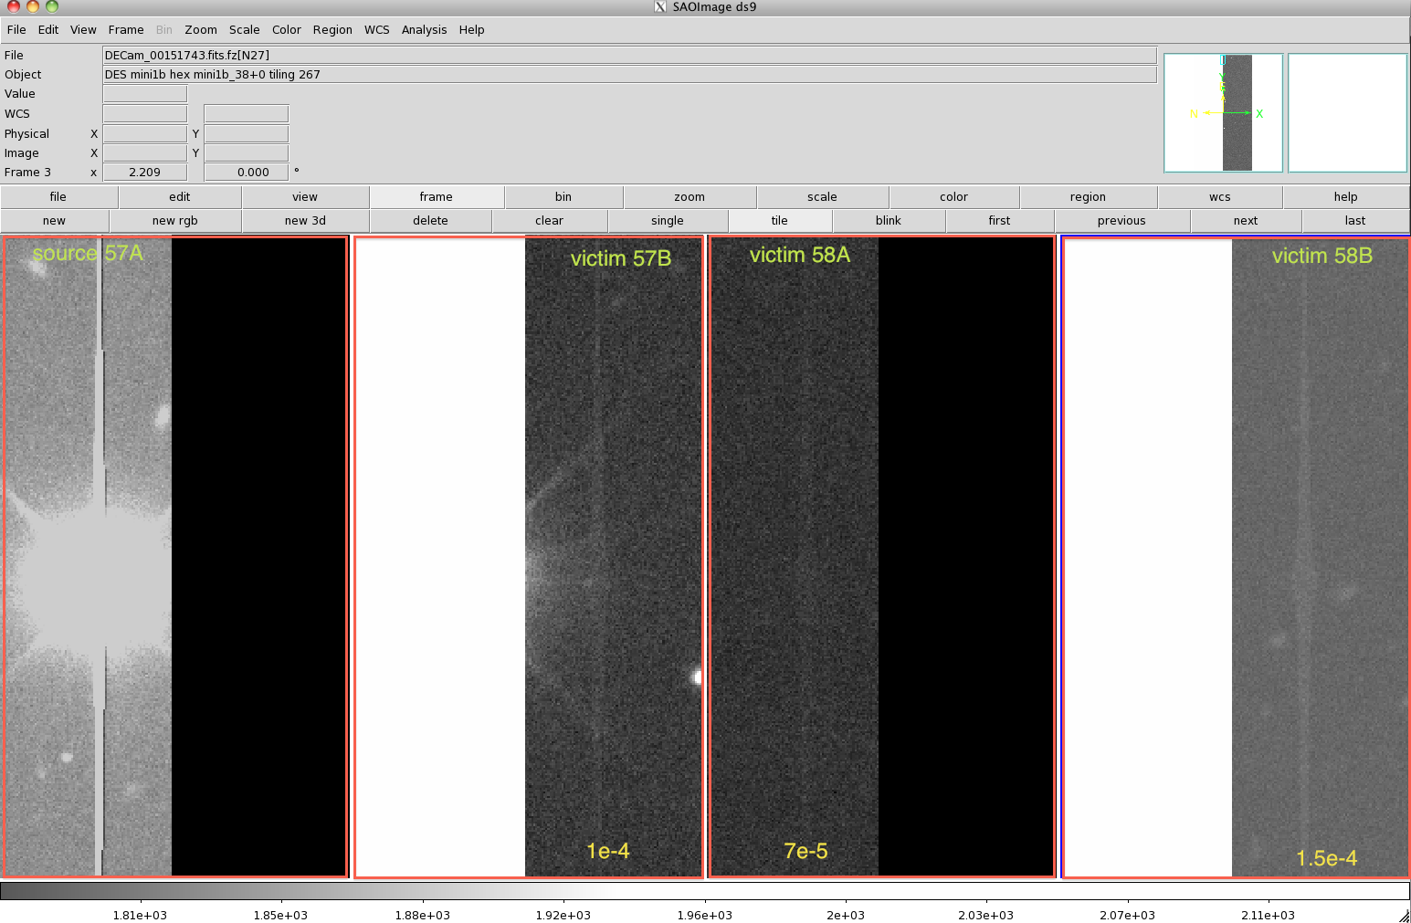The height and width of the screenshot is (923, 1411).
Task: Open the WCS menu
Action: pos(376,30)
